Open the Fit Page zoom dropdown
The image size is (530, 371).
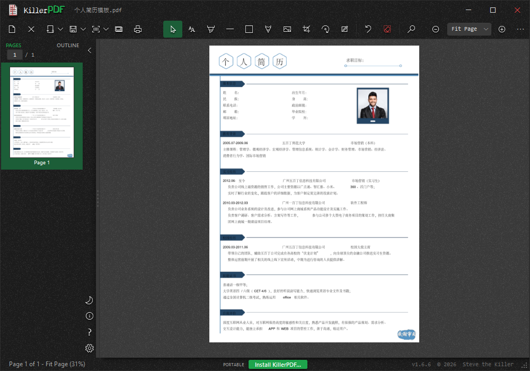pos(469,29)
